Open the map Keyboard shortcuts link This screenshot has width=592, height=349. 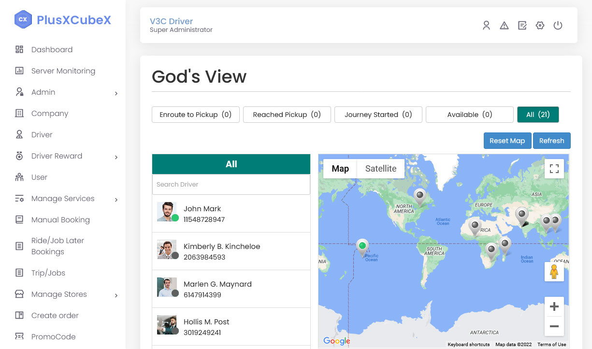click(x=469, y=345)
